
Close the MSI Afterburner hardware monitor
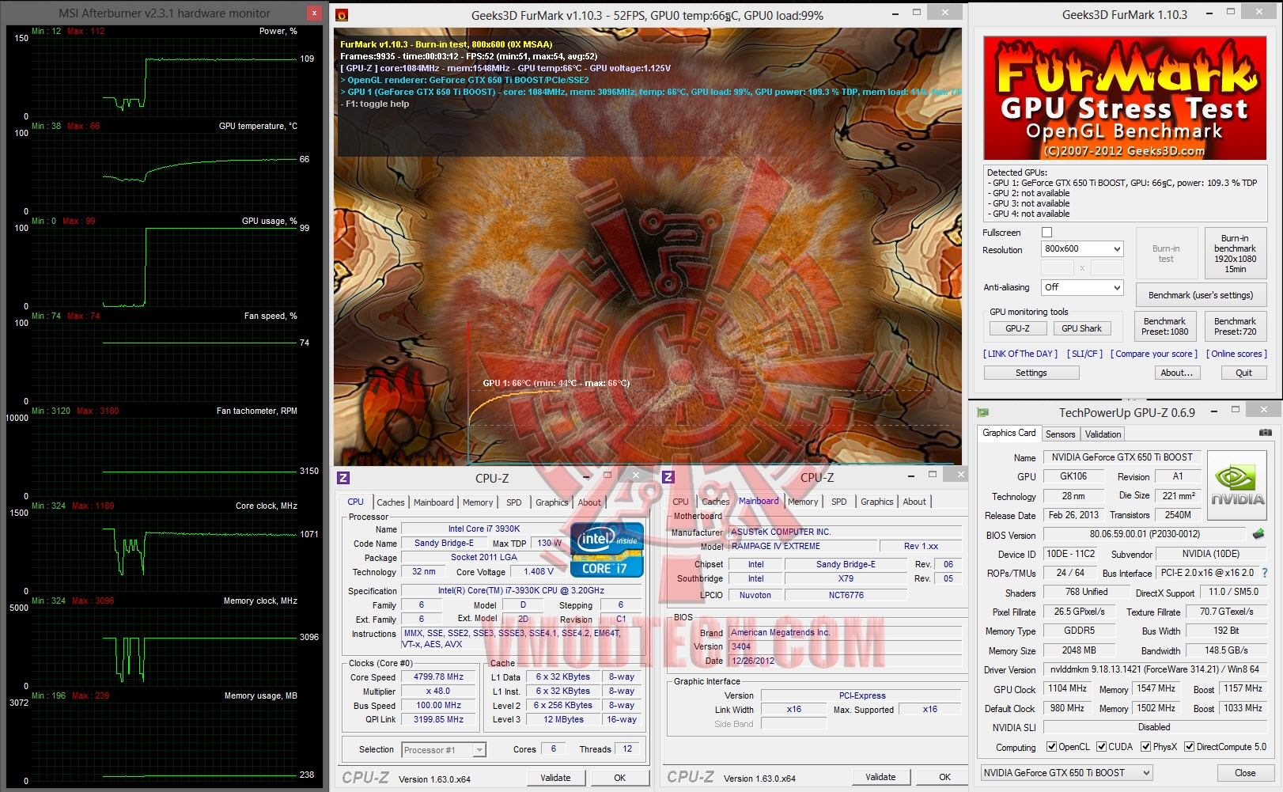(x=314, y=13)
